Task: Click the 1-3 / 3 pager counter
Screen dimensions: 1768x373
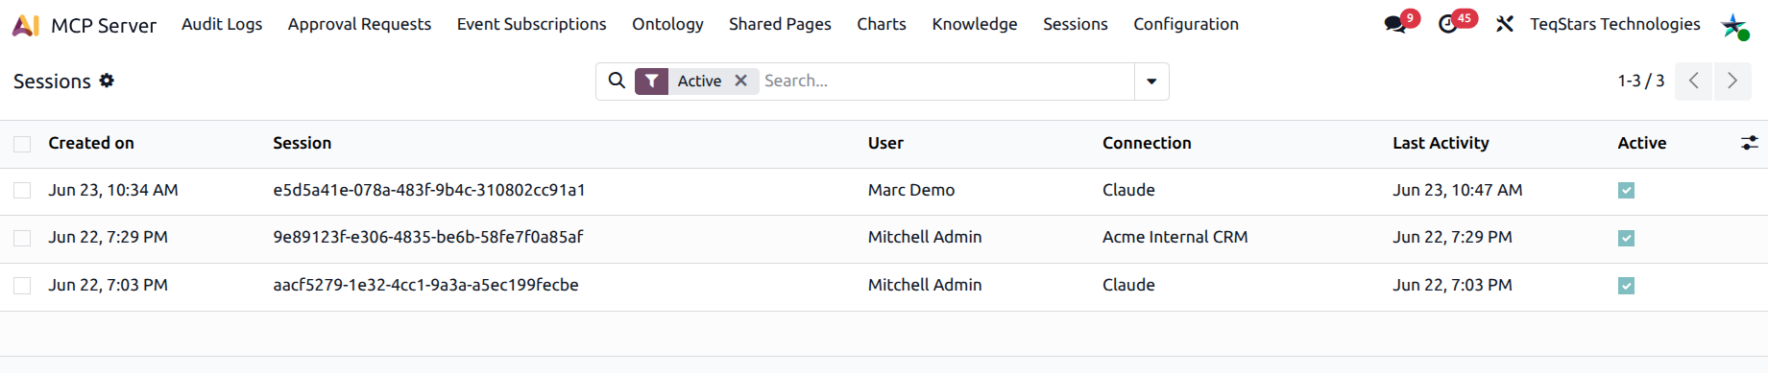Action: click(x=1640, y=81)
